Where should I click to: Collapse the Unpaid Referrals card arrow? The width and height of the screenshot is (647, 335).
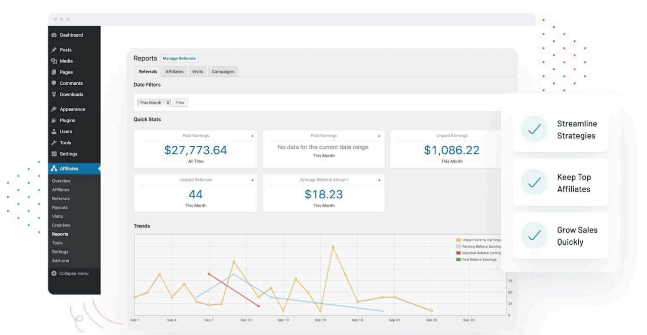(252, 180)
